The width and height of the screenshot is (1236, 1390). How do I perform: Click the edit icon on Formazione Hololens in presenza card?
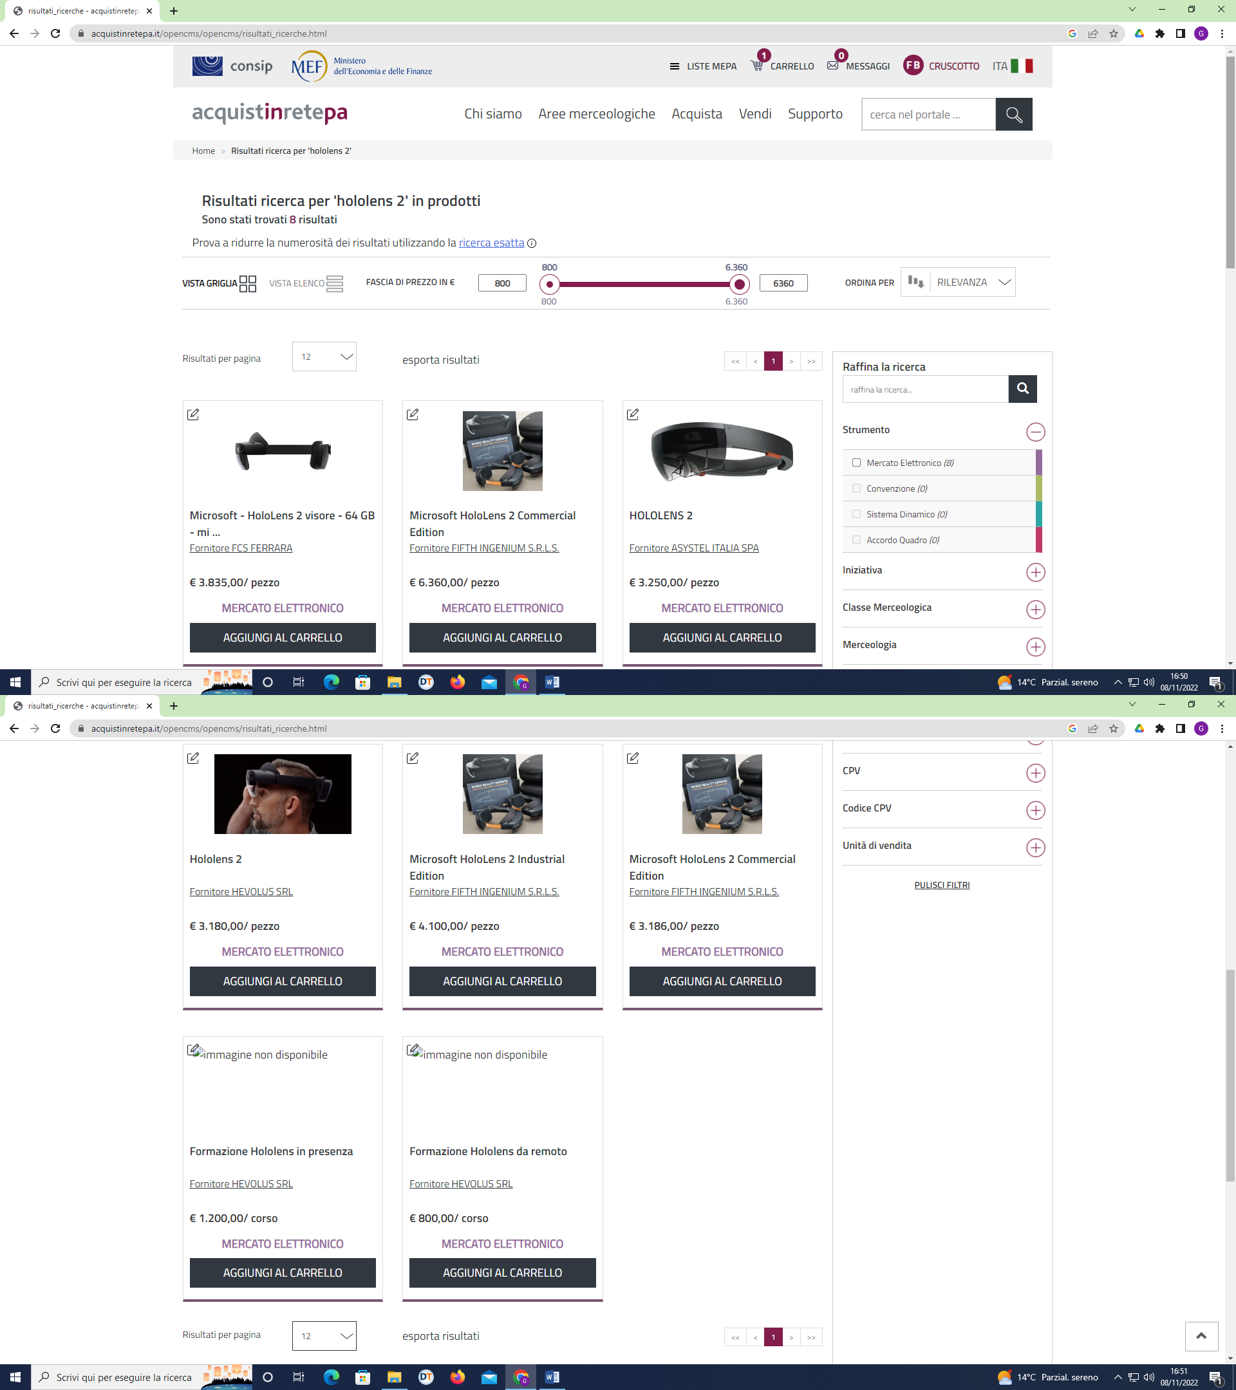point(193,1050)
